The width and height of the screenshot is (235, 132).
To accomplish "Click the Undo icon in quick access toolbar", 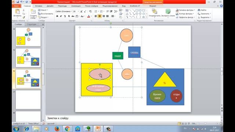I will coord(21,2).
